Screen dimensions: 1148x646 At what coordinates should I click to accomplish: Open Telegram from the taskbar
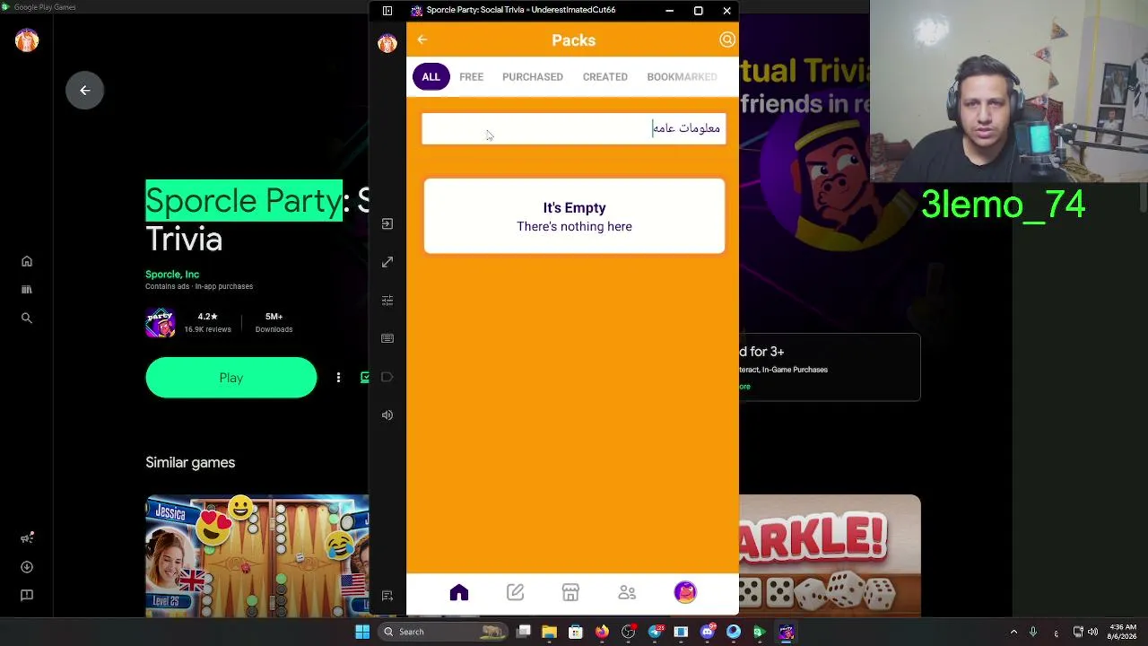click(655, 632)
